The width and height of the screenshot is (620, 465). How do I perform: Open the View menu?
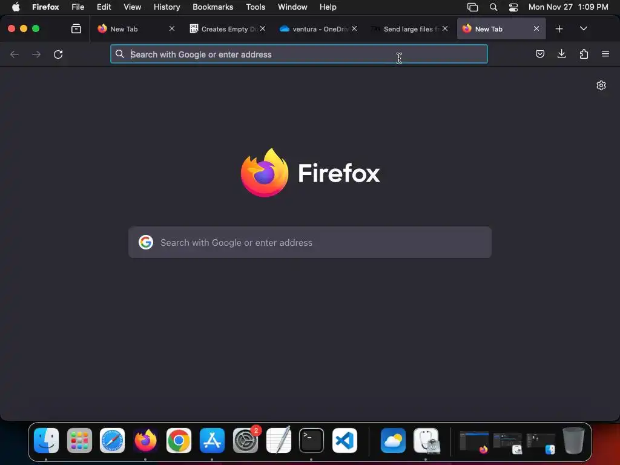[x=132, y=7]
